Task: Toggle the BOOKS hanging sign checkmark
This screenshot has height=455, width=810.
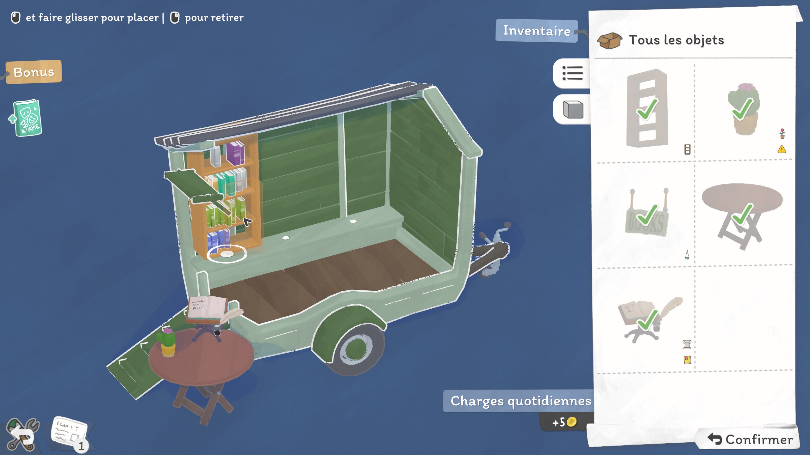Action: point(647,215)
